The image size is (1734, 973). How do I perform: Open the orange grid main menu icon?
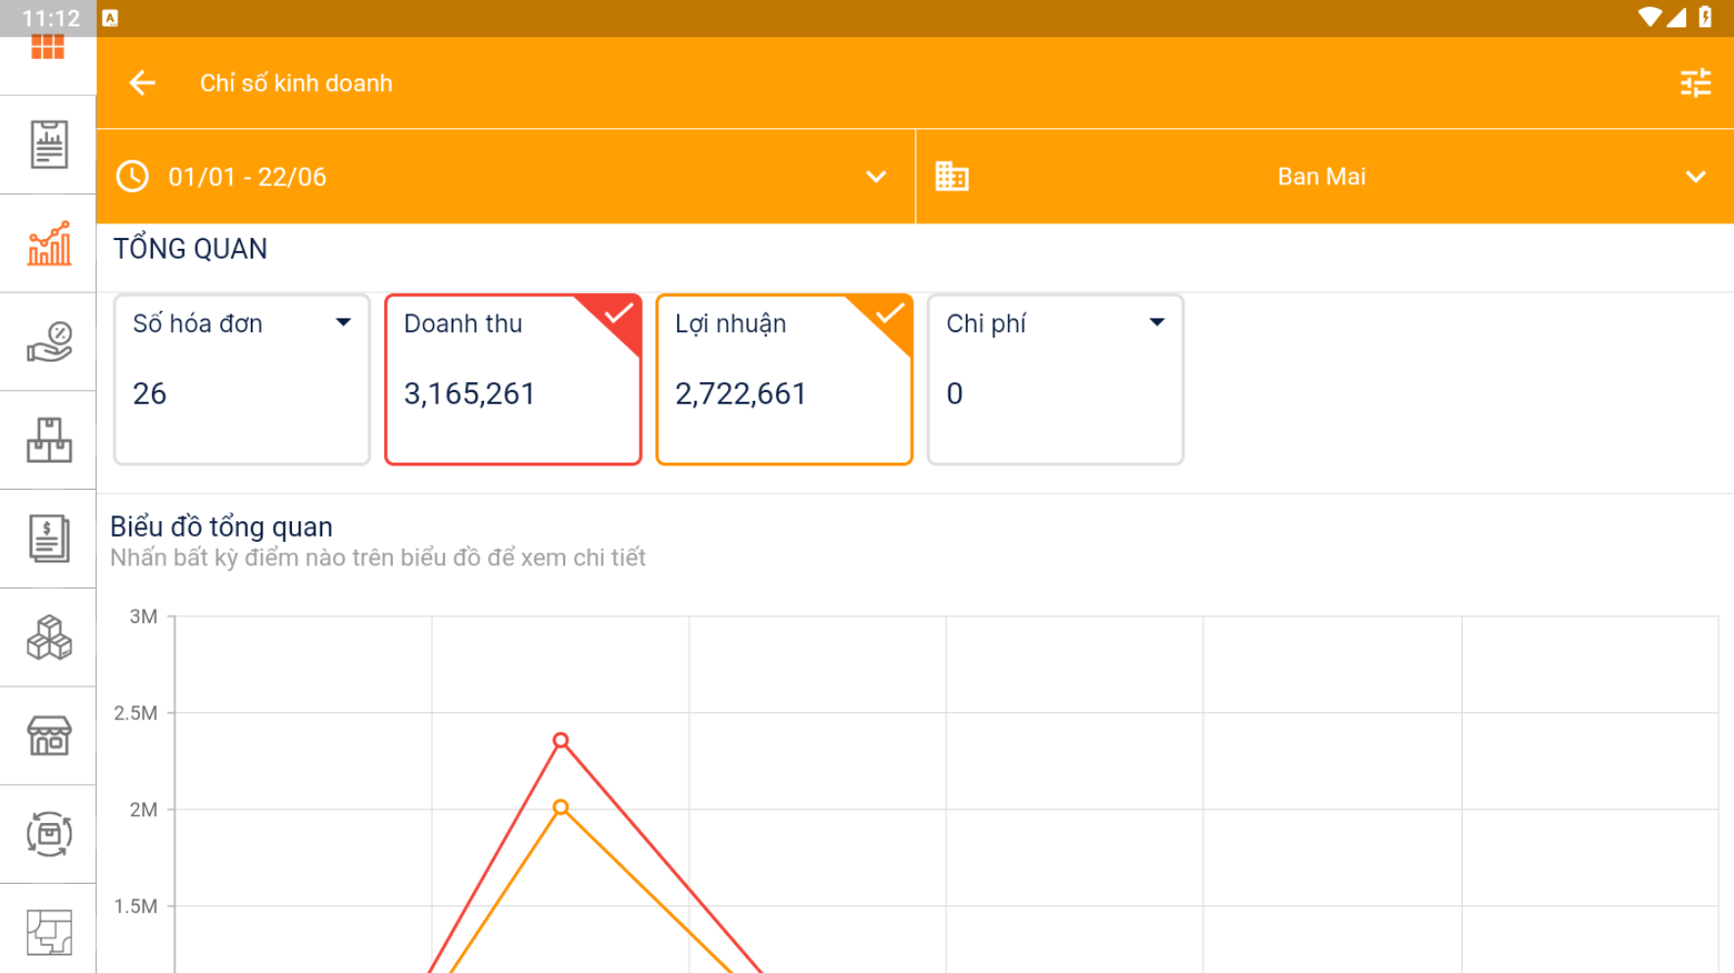(x=47, y=47)
